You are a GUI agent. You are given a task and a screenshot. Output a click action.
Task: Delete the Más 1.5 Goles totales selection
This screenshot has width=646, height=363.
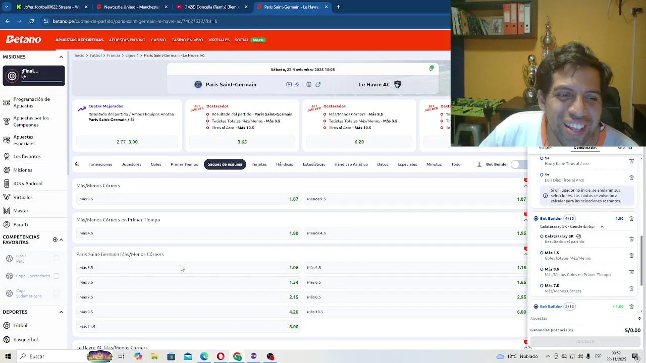coord(631,256)
